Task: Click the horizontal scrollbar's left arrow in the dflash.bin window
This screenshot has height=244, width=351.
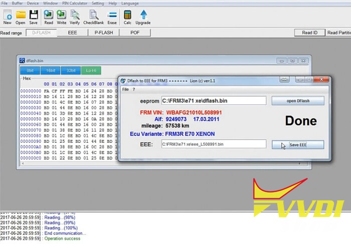Action: (23, 163)
